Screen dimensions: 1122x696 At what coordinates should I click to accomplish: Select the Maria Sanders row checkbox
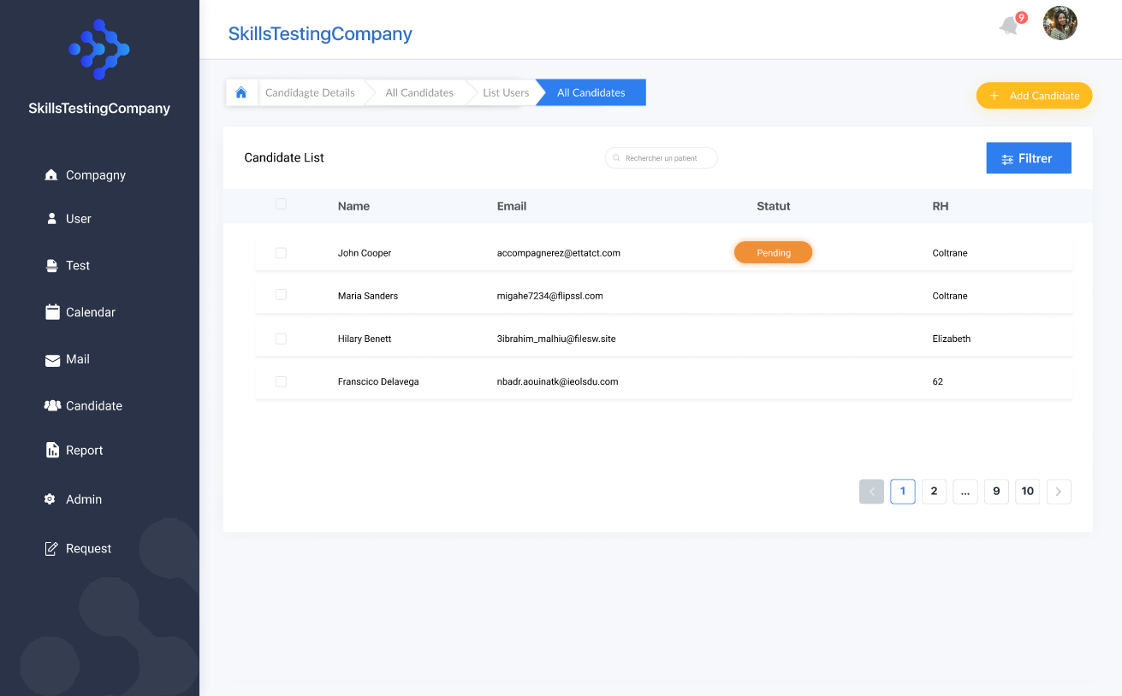[281, 295]
